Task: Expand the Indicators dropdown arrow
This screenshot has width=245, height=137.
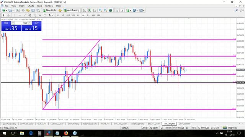Action: click(x=131, y=10)
